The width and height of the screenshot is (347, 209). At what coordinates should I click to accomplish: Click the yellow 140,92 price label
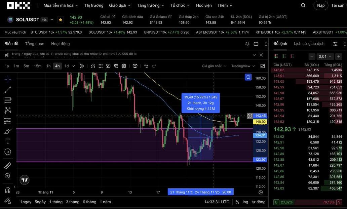(261, 122)
